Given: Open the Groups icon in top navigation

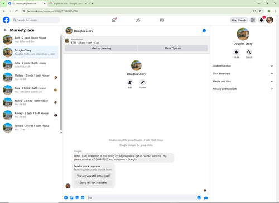Looking at the screenshot, I should point(162,20).
